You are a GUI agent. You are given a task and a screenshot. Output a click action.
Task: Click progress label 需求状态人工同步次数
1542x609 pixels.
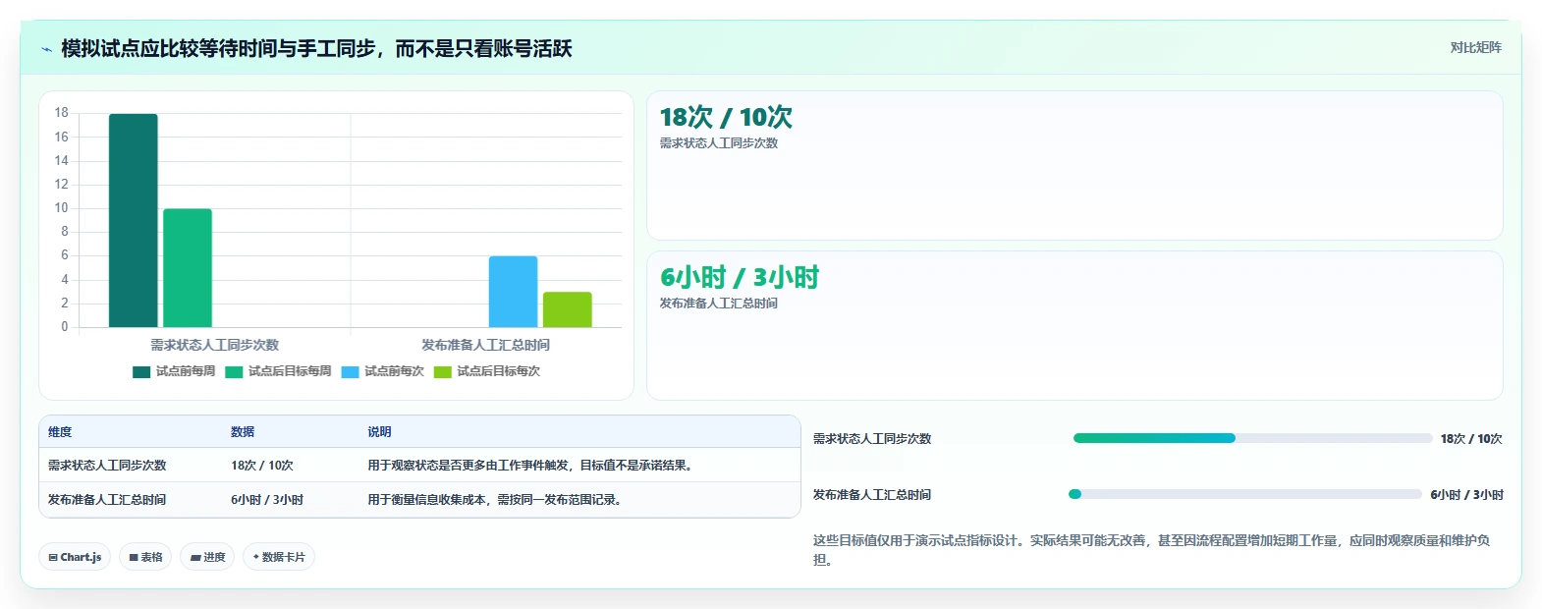pos(872,439)
